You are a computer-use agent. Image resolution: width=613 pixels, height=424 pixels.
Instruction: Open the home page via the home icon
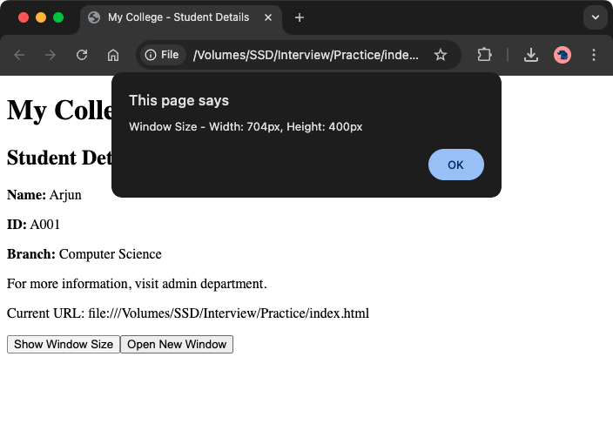113,55
